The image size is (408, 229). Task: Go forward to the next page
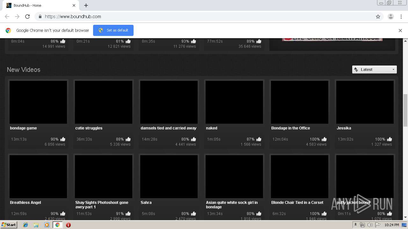pyautogui.click(x=17, y=17)
